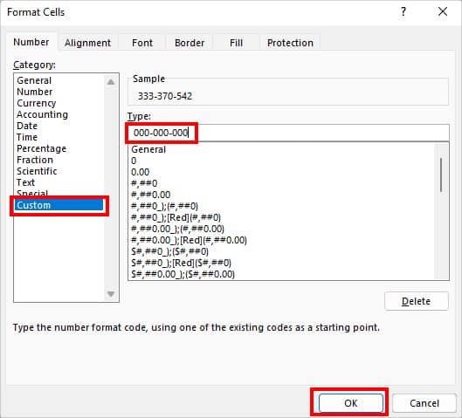
Task: Click the format list scrollbar thumb
Action: coord(441,175)
